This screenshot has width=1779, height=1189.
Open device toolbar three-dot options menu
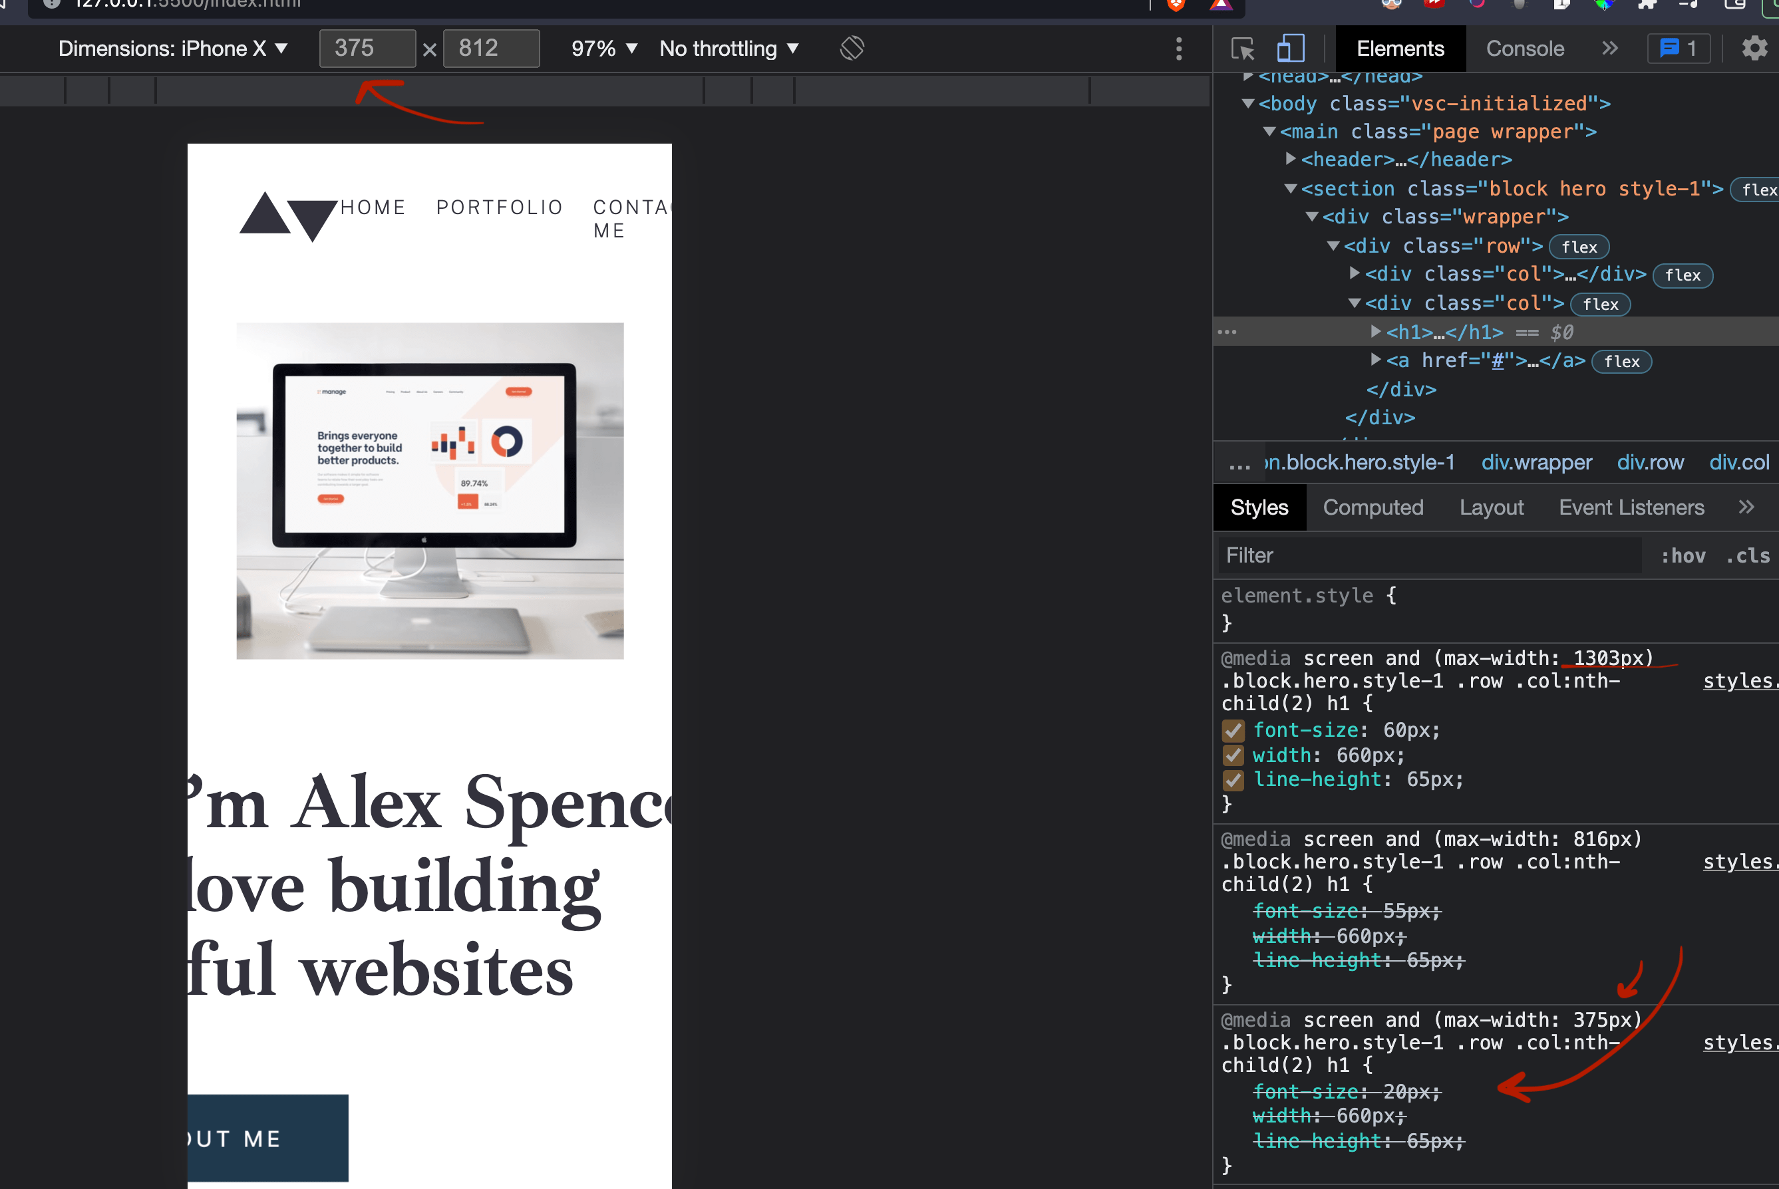(1178, 49)
